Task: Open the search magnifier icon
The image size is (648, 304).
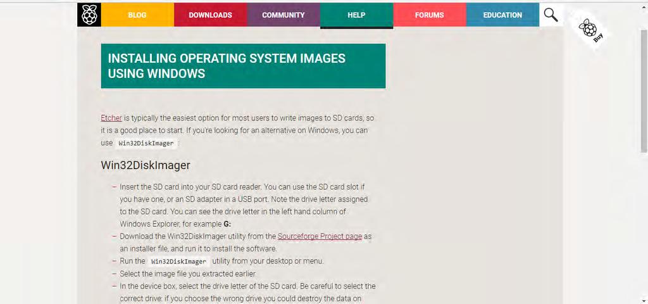Action: click(551, 15)
